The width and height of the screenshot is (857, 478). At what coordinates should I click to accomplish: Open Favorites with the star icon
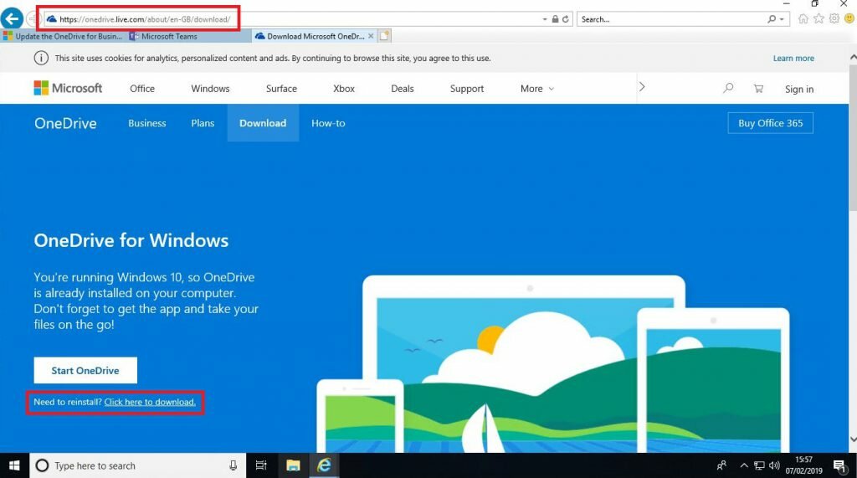click(819, 18)
